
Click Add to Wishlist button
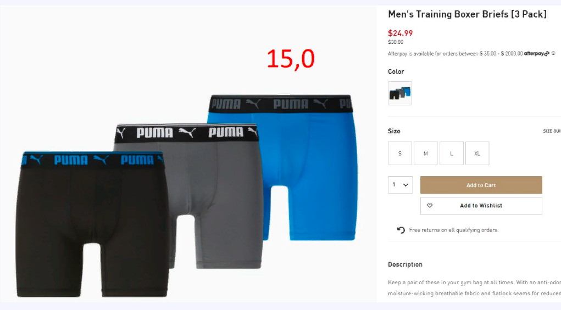481,206
